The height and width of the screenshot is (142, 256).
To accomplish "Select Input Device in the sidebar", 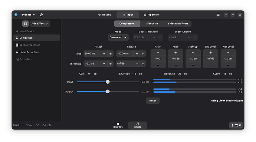I will tap(36, 31).
